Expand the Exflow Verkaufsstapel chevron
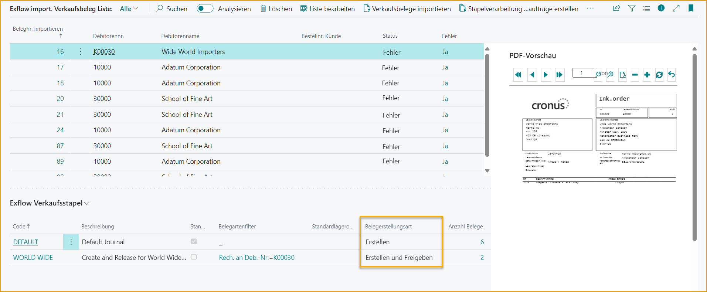 pyautogui.click(x=87, y=203)
